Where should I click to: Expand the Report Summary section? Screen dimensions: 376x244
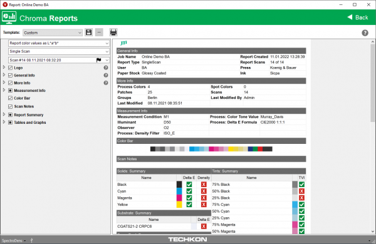point(4,114)
